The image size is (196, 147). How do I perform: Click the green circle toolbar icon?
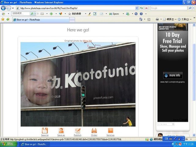click(51, 14)
